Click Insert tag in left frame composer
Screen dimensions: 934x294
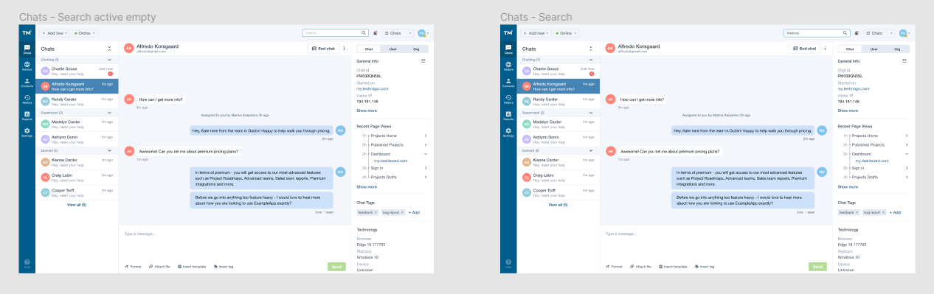(x=224, y=266)
